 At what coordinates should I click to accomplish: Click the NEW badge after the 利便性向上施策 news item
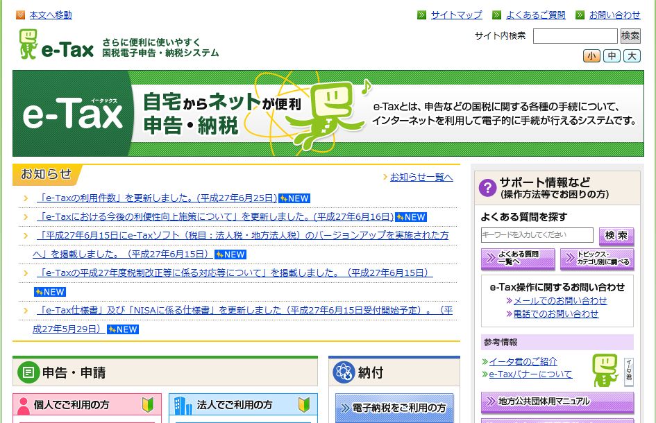[411, 217]
